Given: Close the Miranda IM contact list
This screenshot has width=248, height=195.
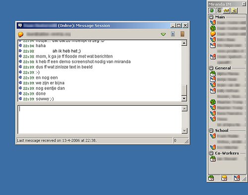Looking at the screenshot, I should (244, 4).
